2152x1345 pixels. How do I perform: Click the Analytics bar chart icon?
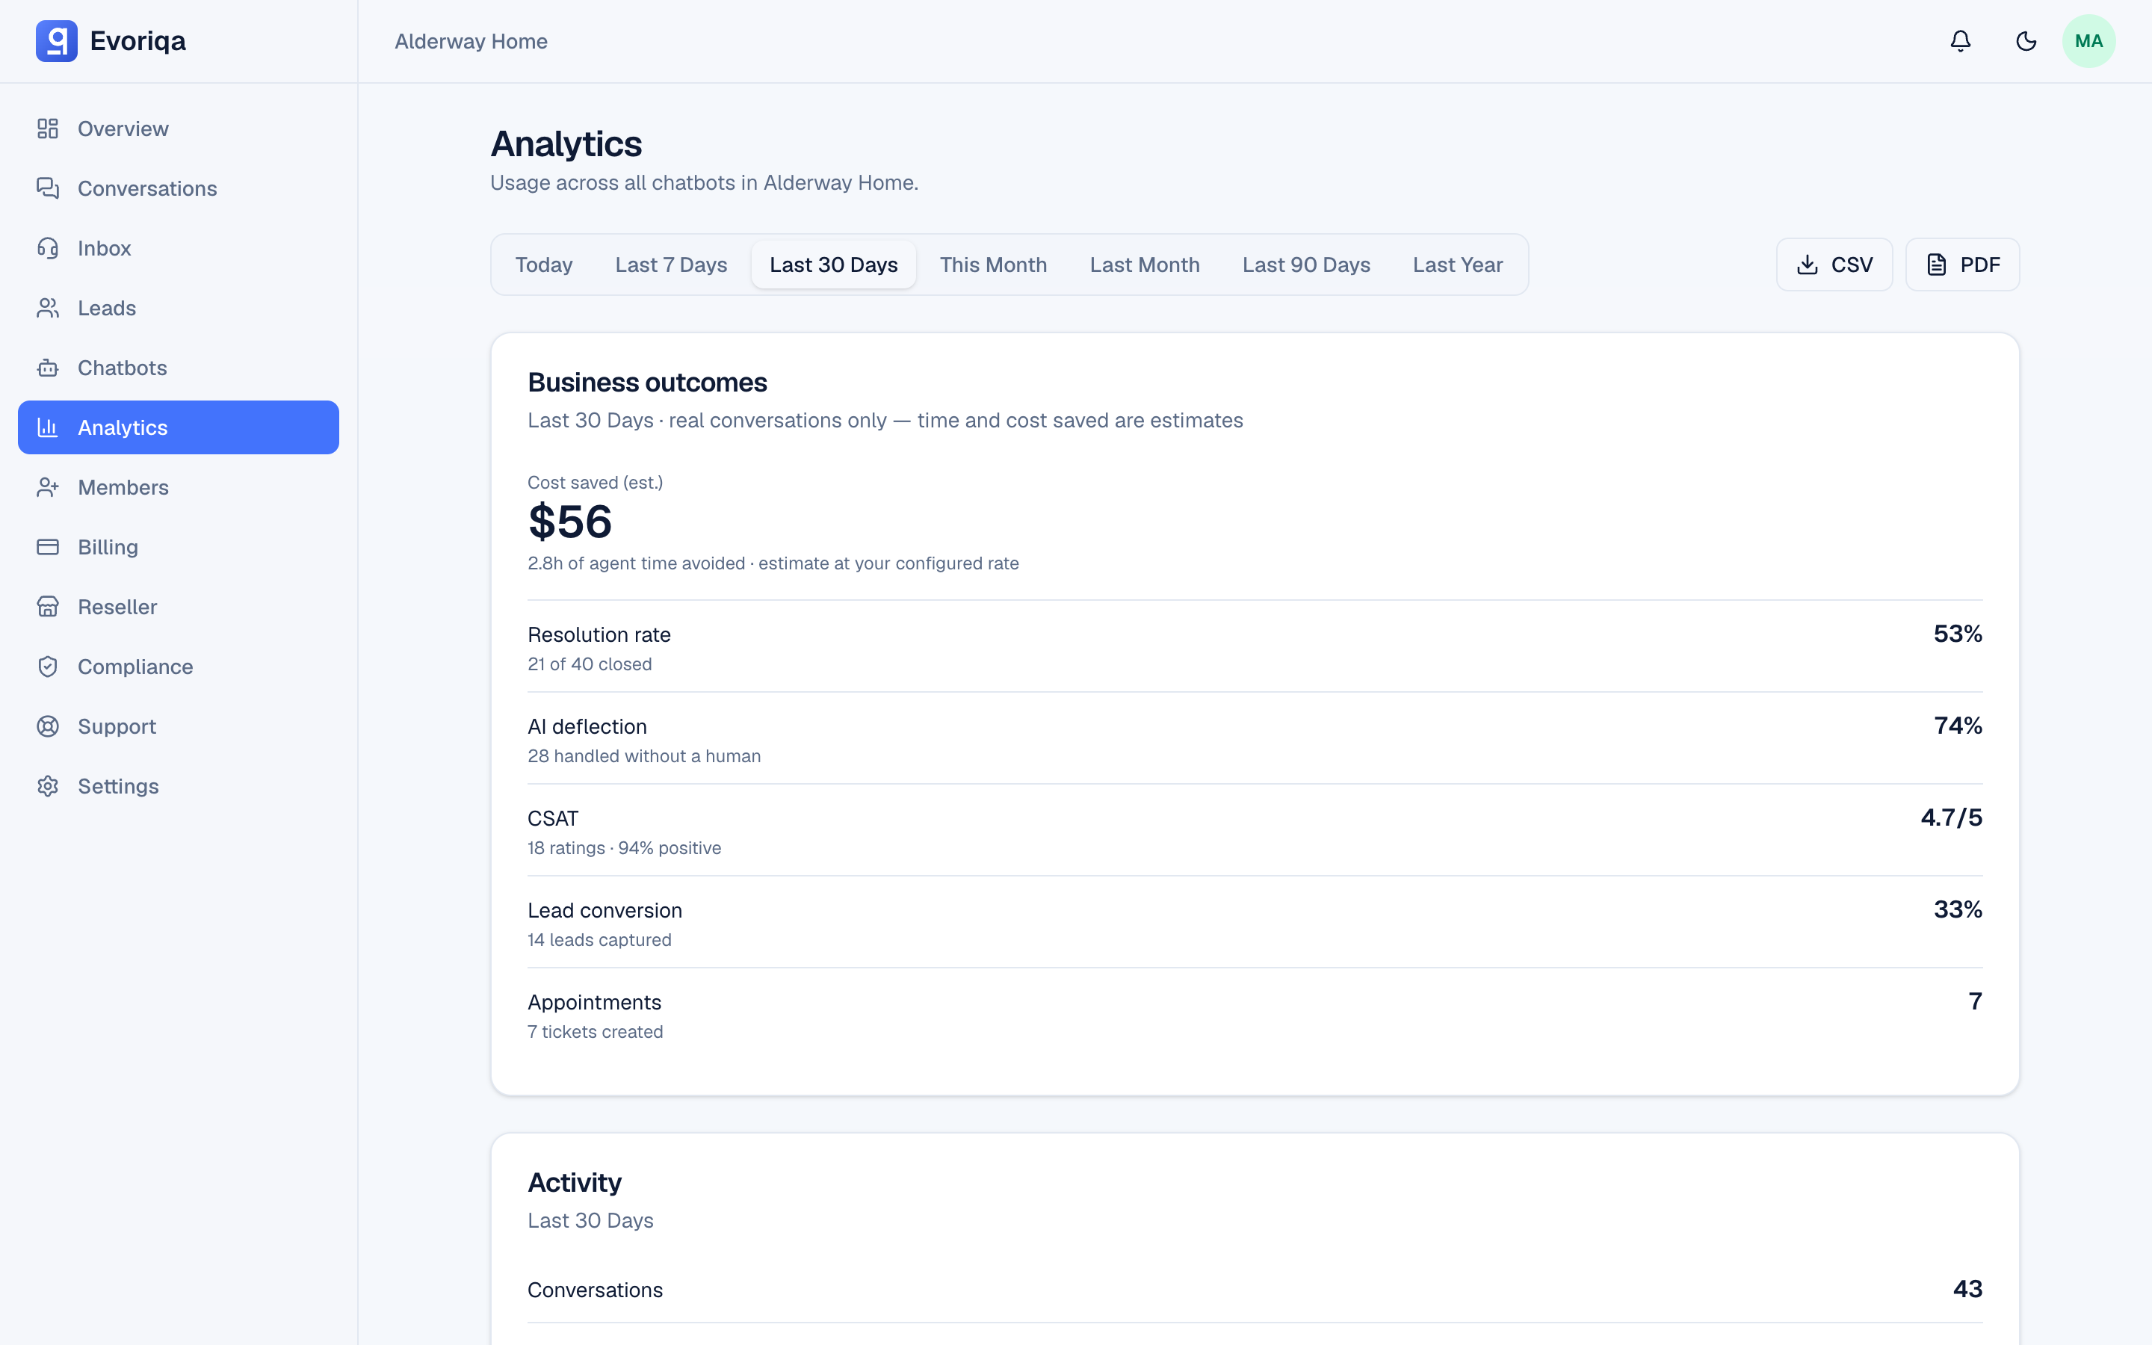[x=48, y=427]
